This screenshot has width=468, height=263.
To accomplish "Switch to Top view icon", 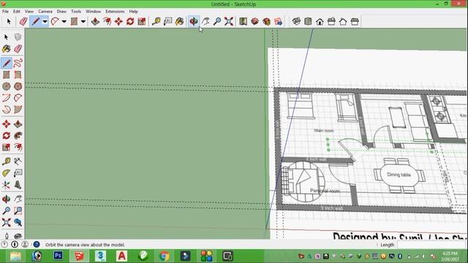I will [x=308, y=21].
